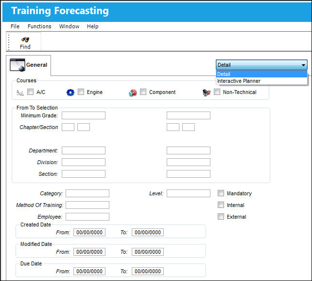Open the File menu

(x=15, y=26)
